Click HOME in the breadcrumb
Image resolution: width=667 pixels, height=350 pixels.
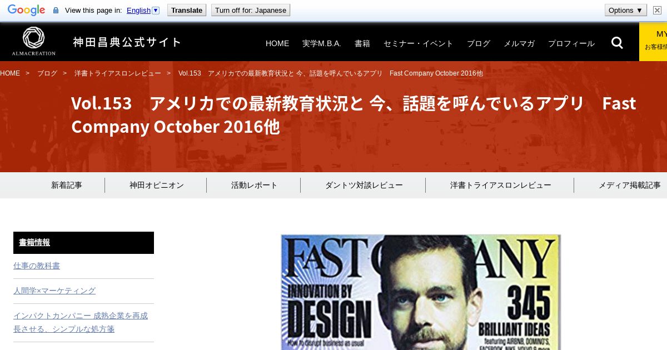10,73
